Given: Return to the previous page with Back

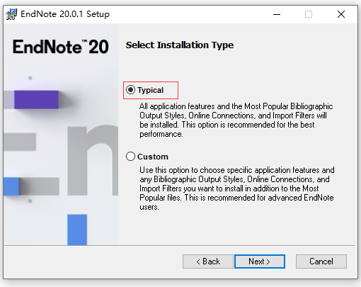Looking at the screenshot, I should coord(208,261).
